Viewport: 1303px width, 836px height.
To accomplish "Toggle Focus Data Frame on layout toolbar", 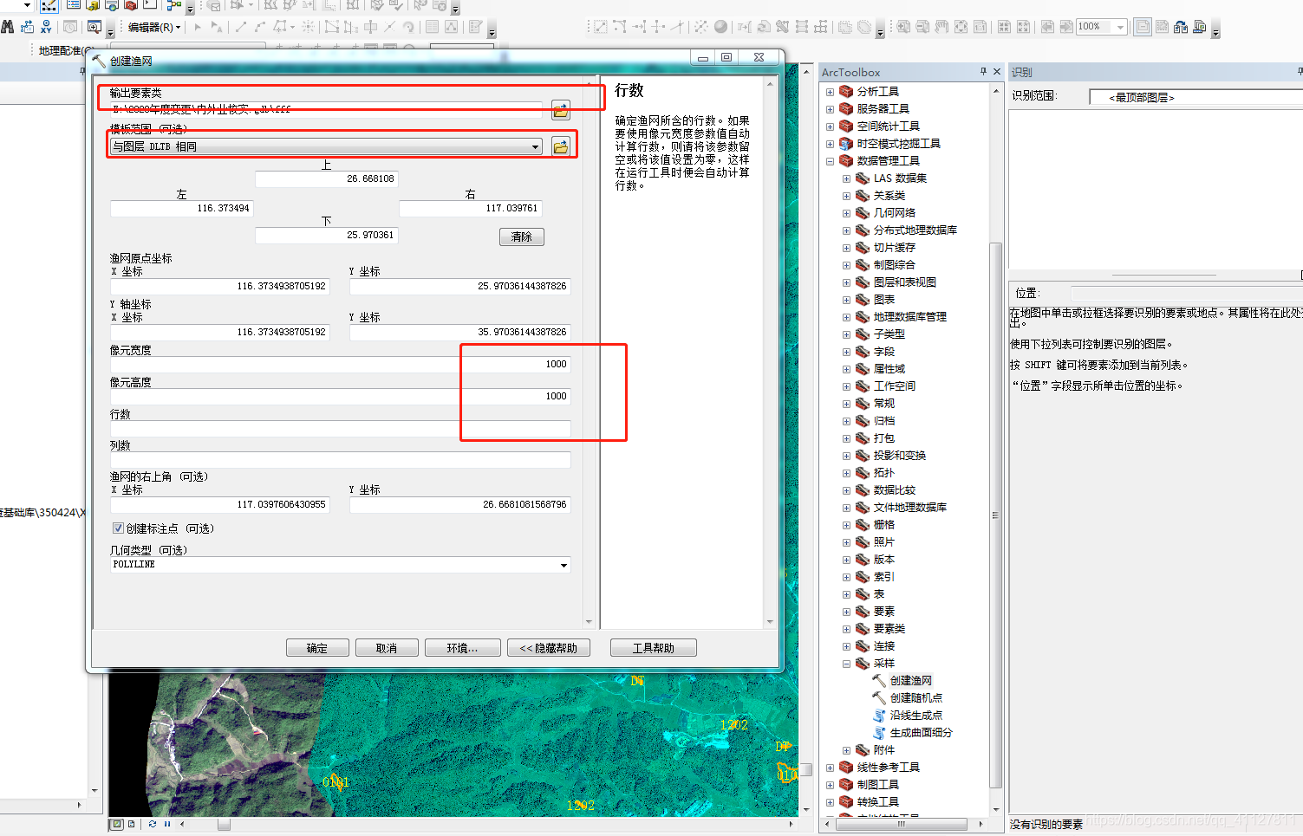I will 1161,27.
